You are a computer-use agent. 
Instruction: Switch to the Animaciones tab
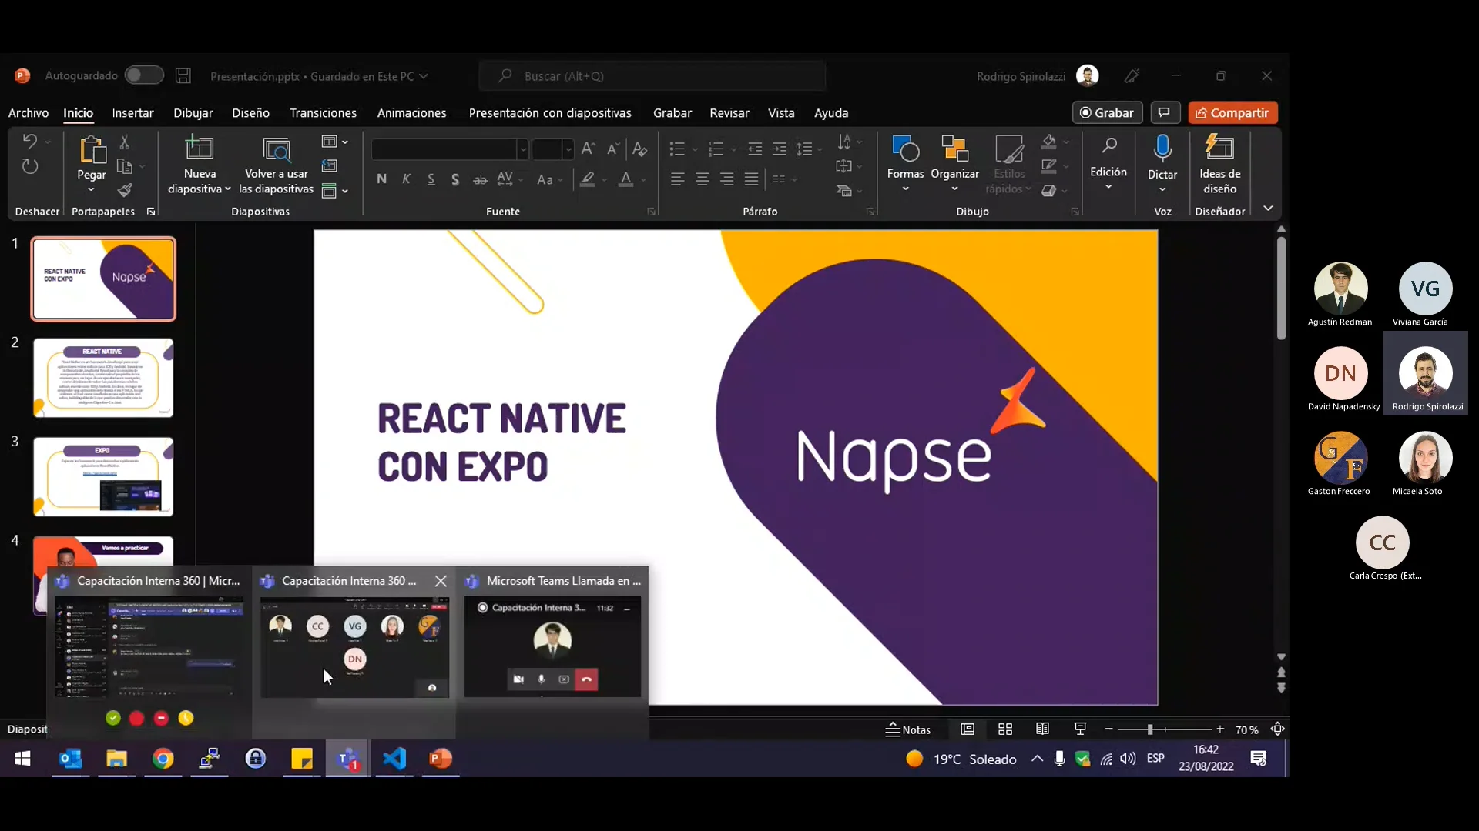pos(411,112)
